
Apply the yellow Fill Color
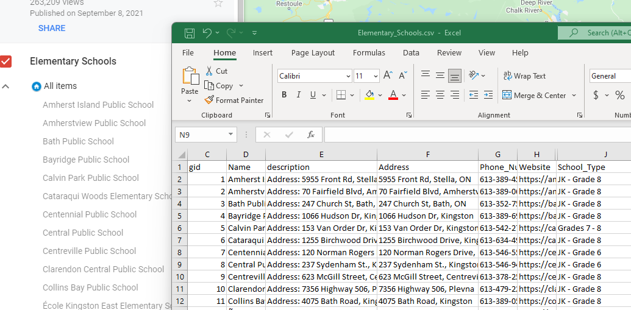coord(369,95)
